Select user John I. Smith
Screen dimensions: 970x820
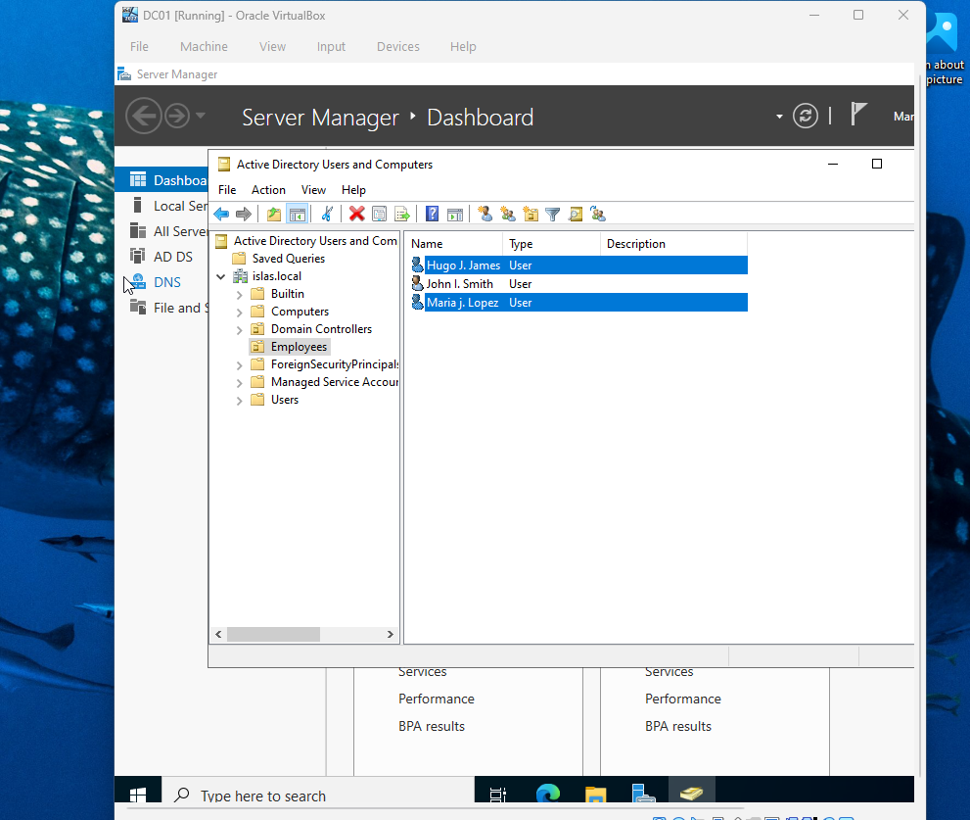point(460,284)
